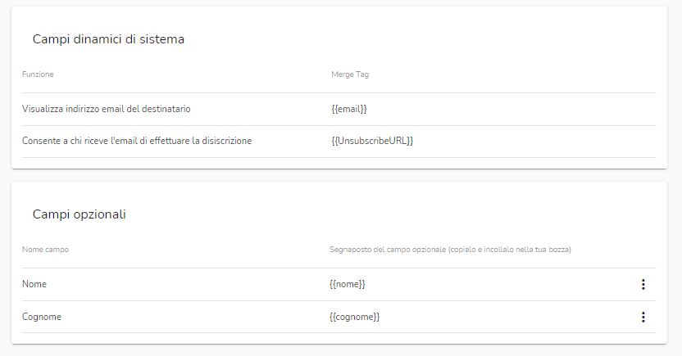Click the Merge Tag column header
This screenshot has height=356, width=682.
point(350,74)
